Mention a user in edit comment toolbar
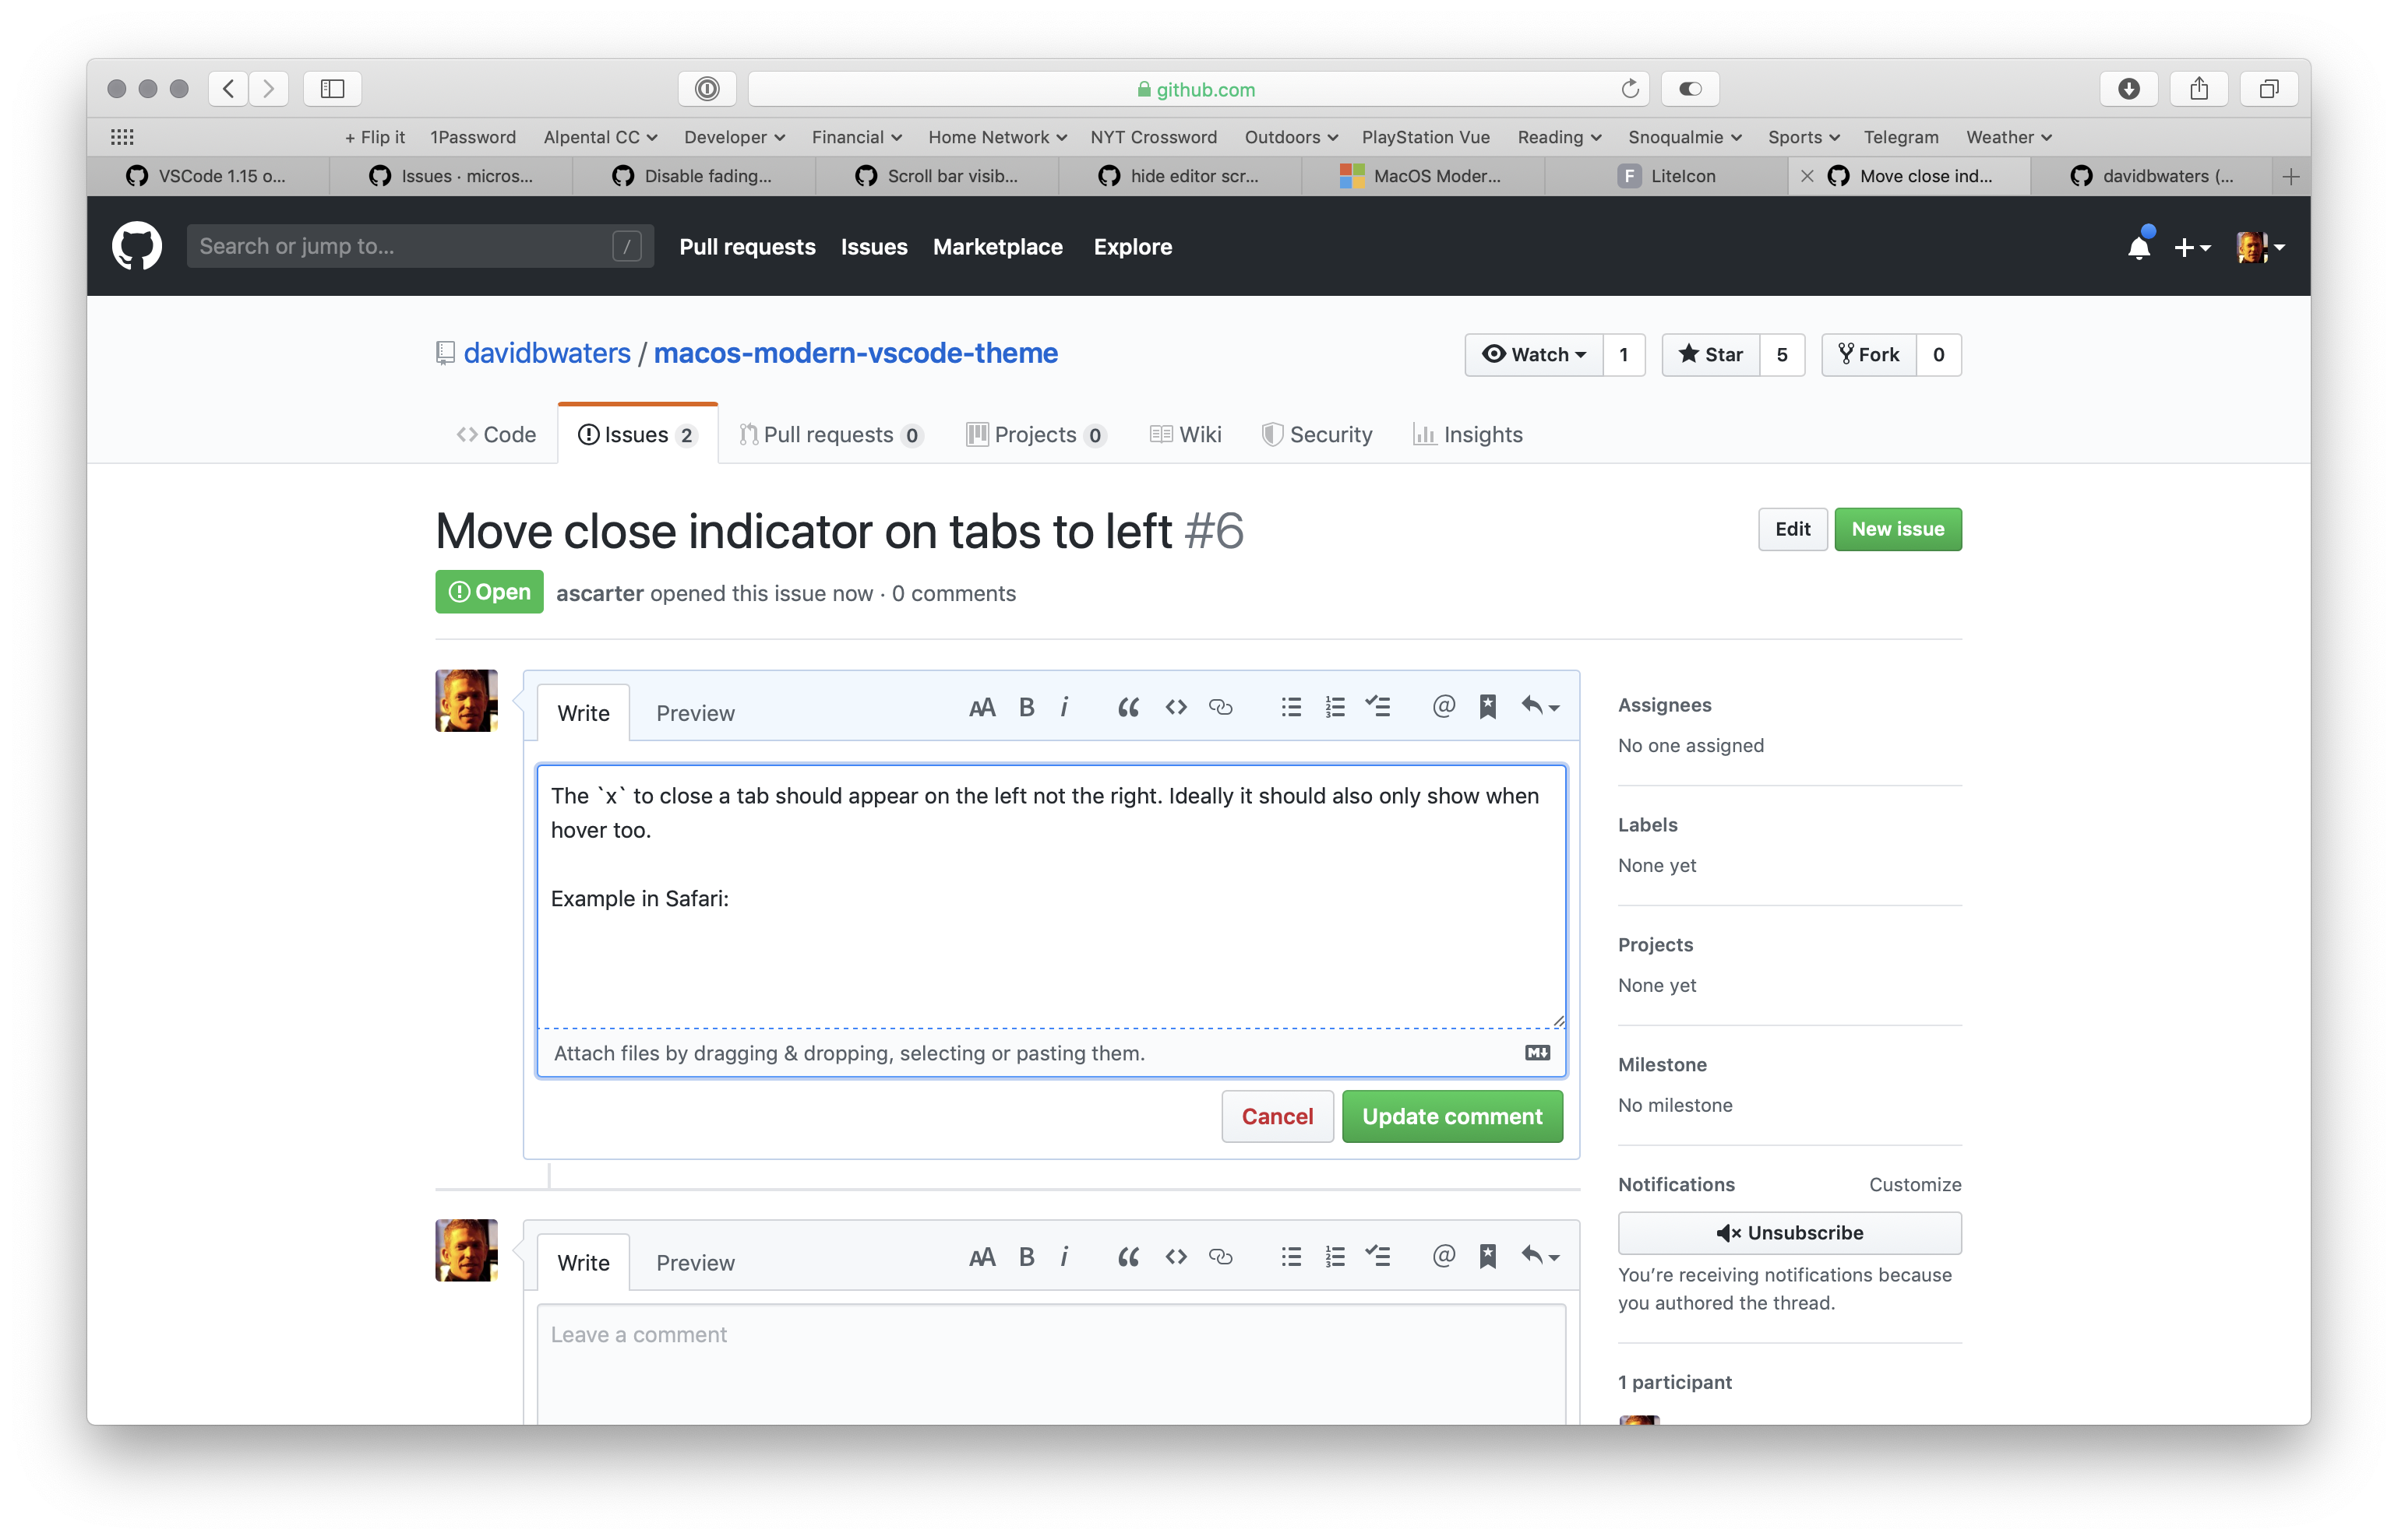 point(1443,707)
